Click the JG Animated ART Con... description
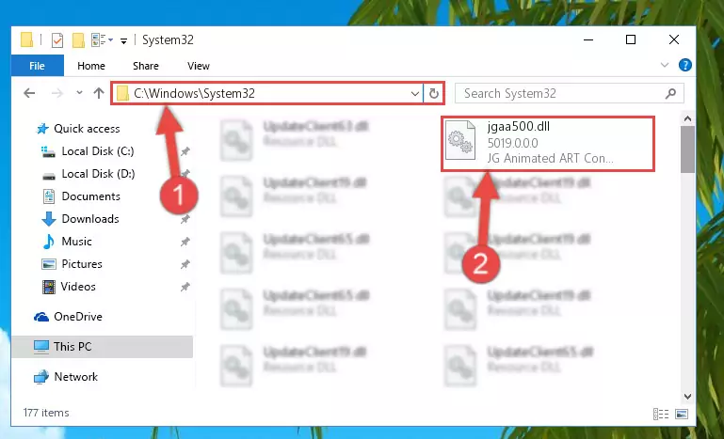 551,158
